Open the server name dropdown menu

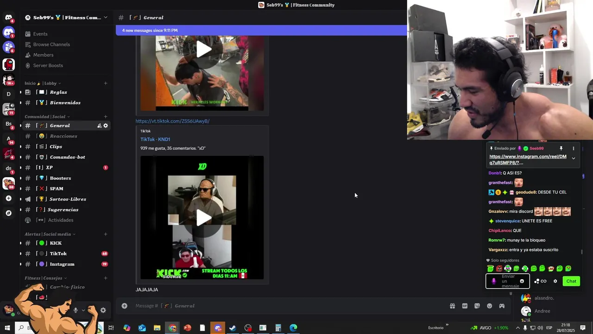(66, 18)
